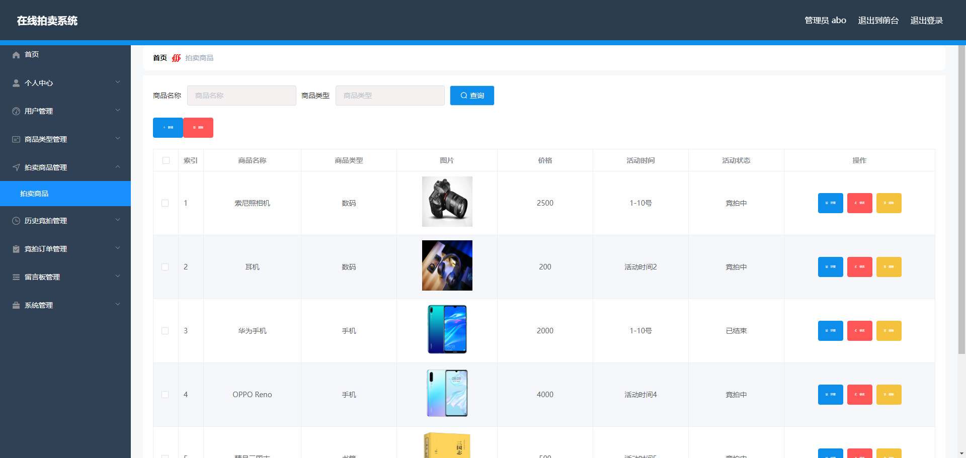Image resolution: width=966 pixels, height=458 pixels.
Task: Click 管理员 abo in the header
Action: [825, 21]
